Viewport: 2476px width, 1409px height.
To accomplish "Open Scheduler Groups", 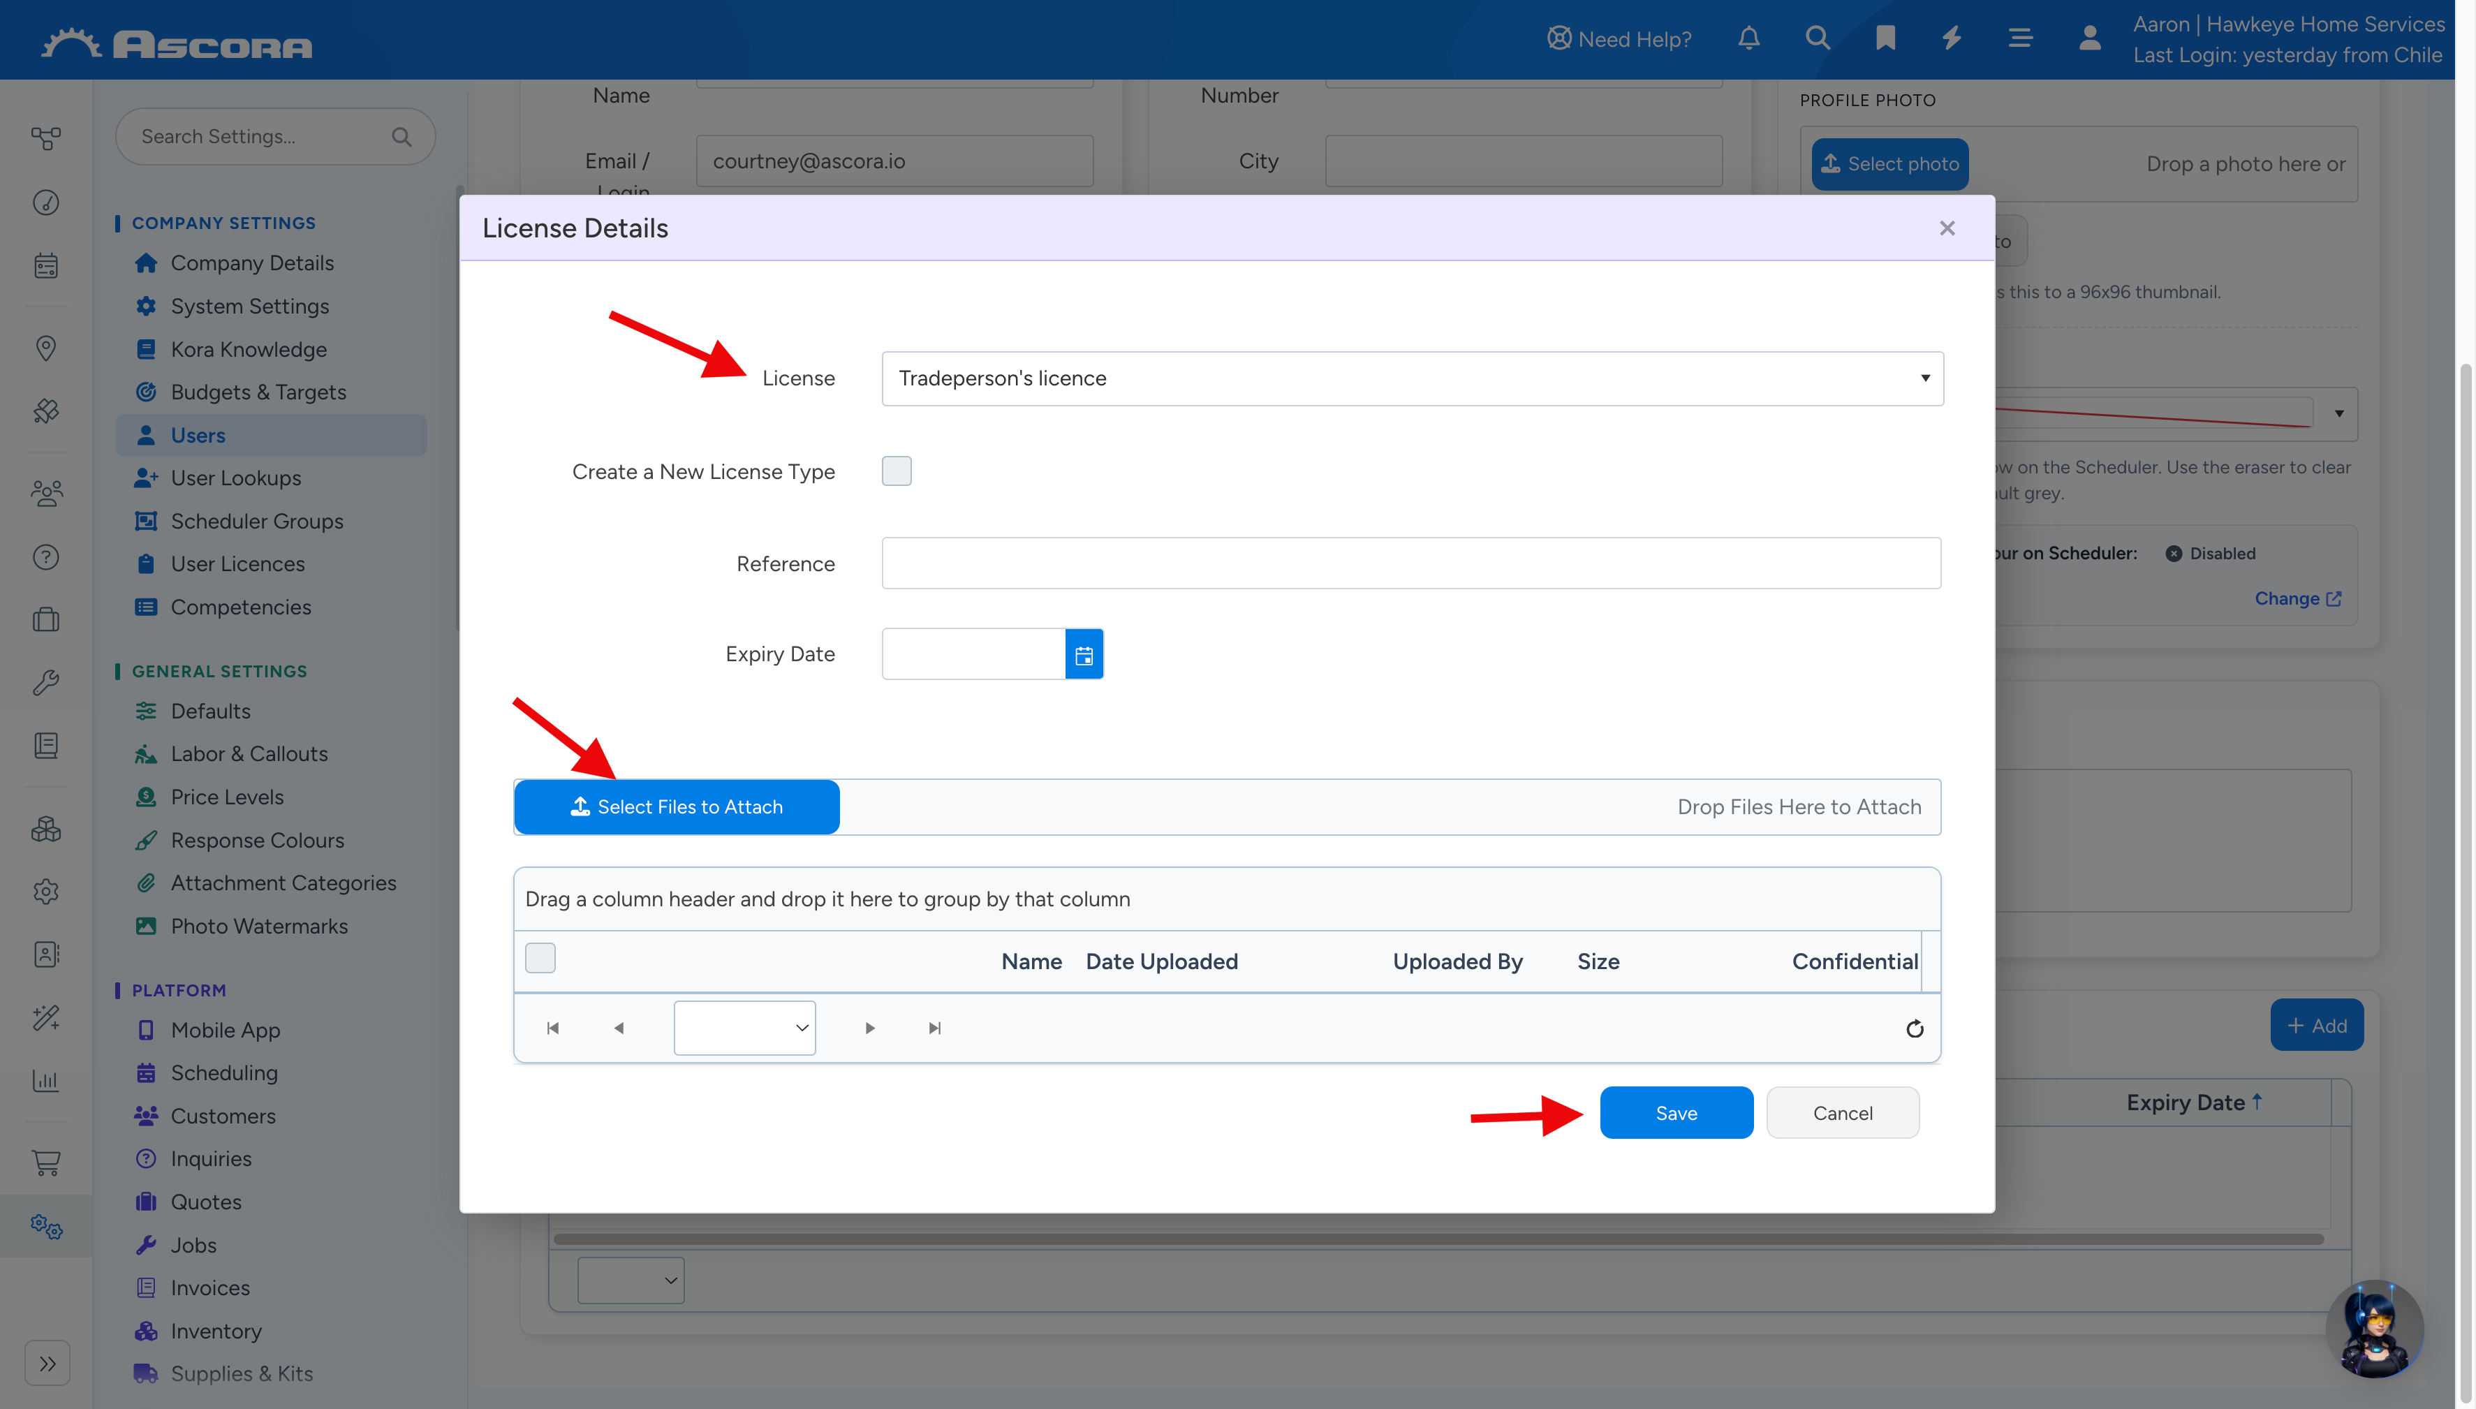I will 256,522.
